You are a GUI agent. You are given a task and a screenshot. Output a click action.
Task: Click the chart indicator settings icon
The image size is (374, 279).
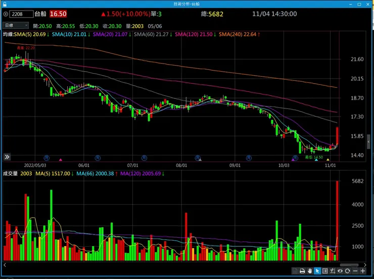pos(333,271)
